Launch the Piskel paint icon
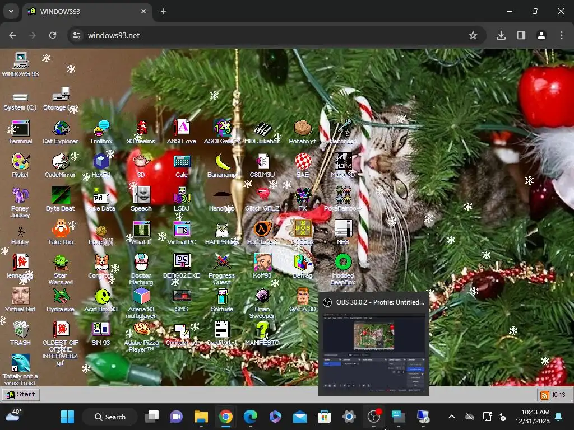 [21, 162]
